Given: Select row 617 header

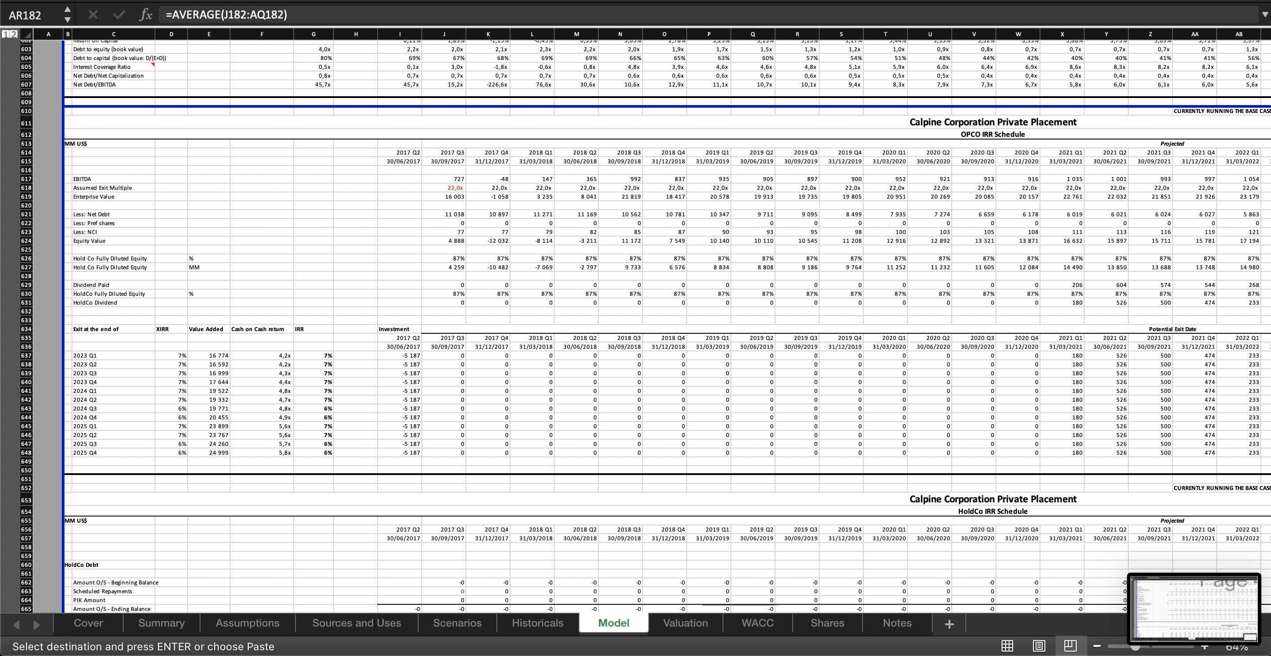Looking at the screenshot, I should 26,179.
